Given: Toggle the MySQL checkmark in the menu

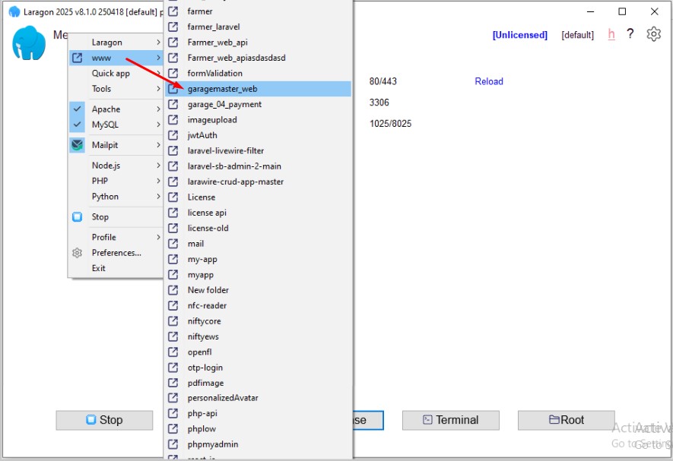Looking at the screenshot, I should (x=78, y=125).
